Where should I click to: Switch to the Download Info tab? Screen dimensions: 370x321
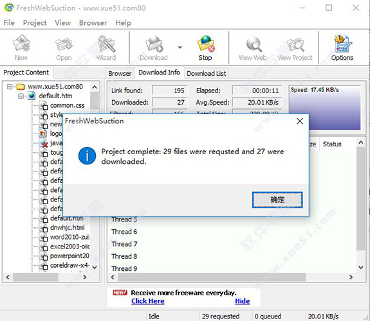coord(160,73)
